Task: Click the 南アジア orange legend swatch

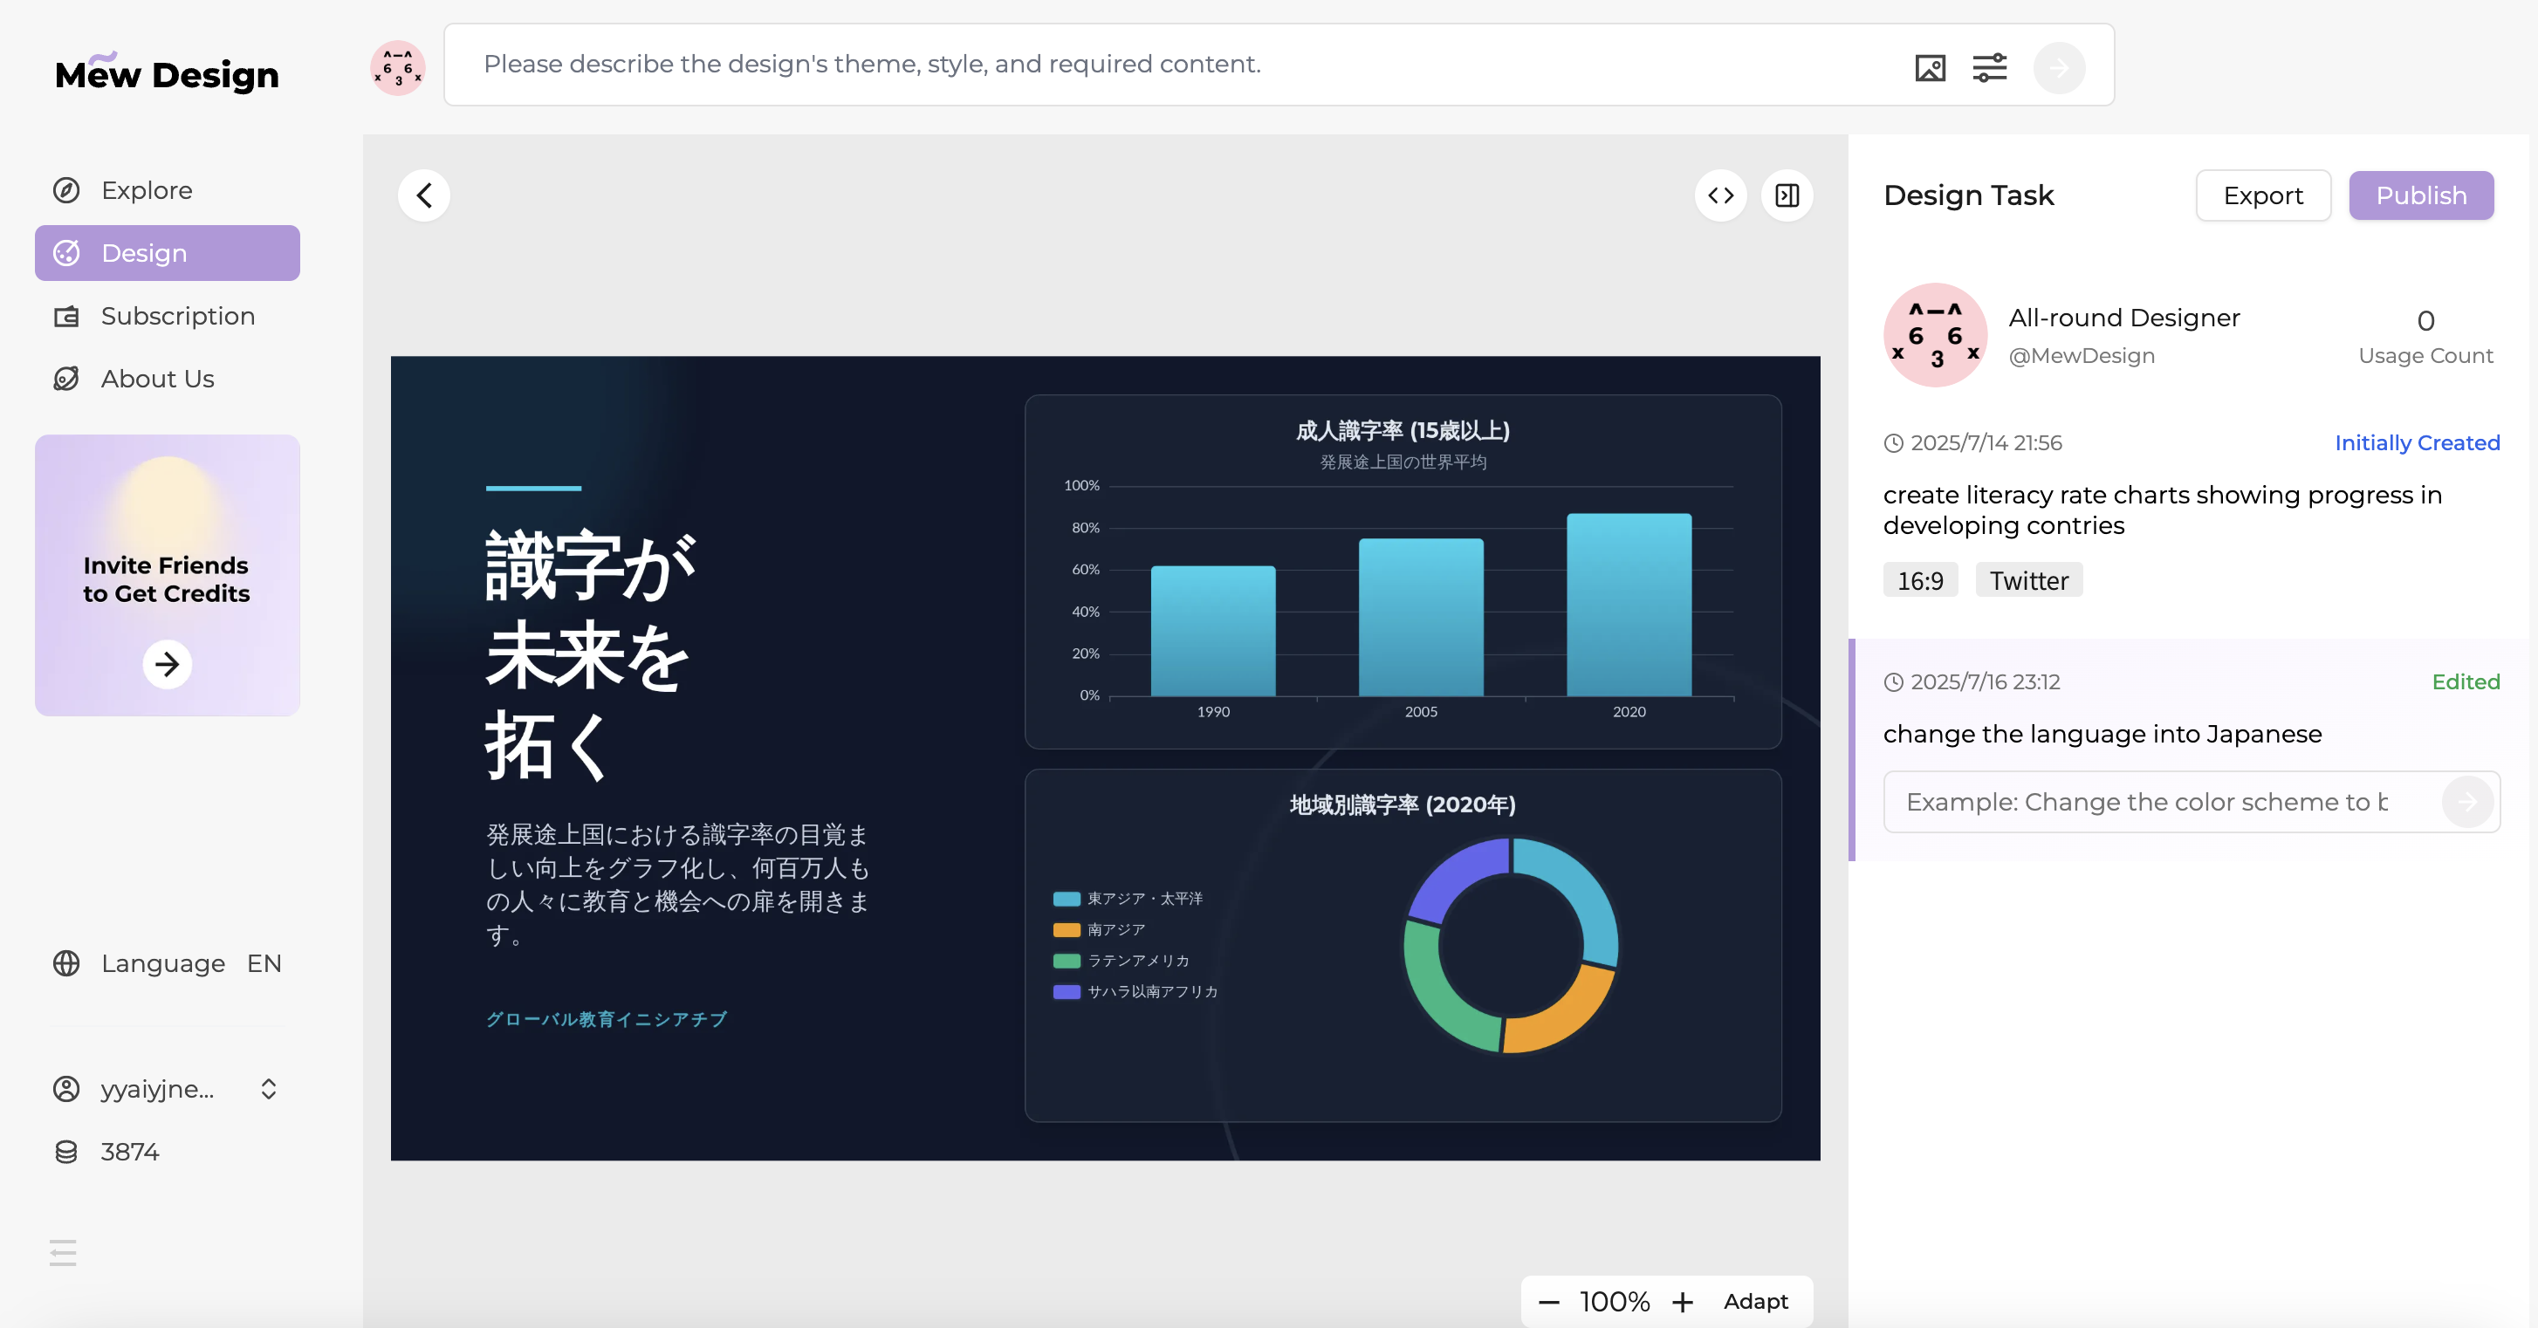Action: pyautogui.click(x=1066, y=930)
